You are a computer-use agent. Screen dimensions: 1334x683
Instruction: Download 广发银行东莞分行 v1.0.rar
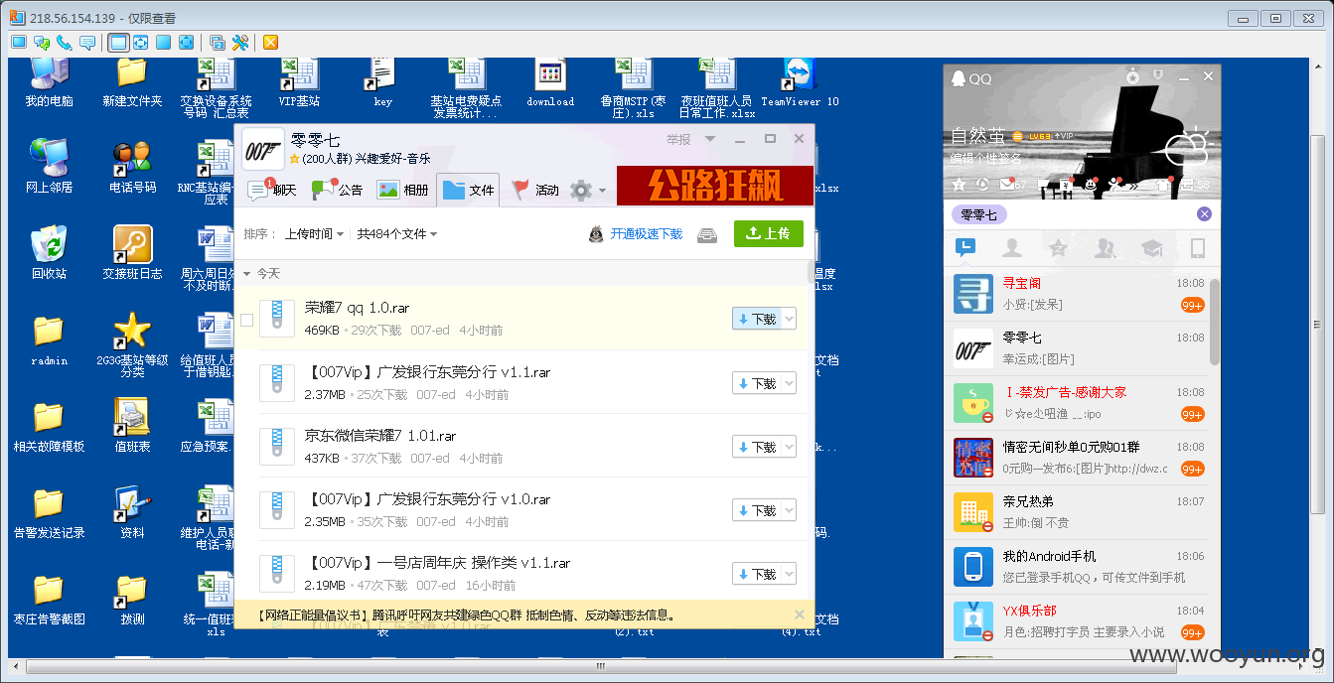click(x=757, y=510)
